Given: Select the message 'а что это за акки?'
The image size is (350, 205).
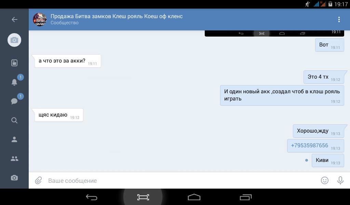Looking at the screenshot, I should (62, 61).
